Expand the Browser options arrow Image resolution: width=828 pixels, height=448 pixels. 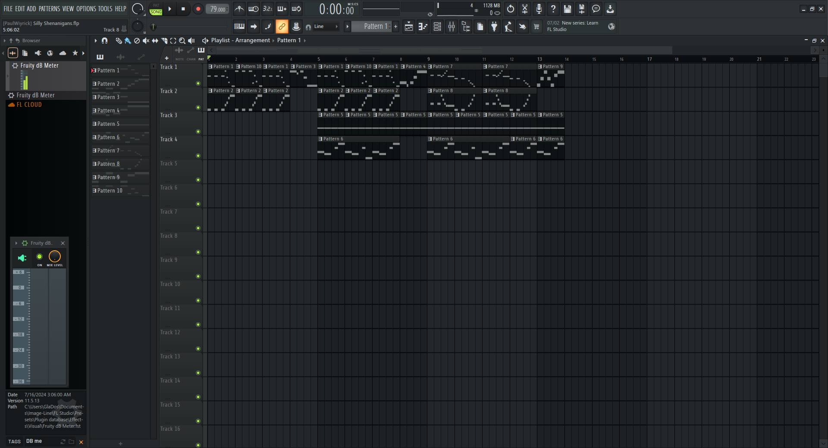[5, 40]
